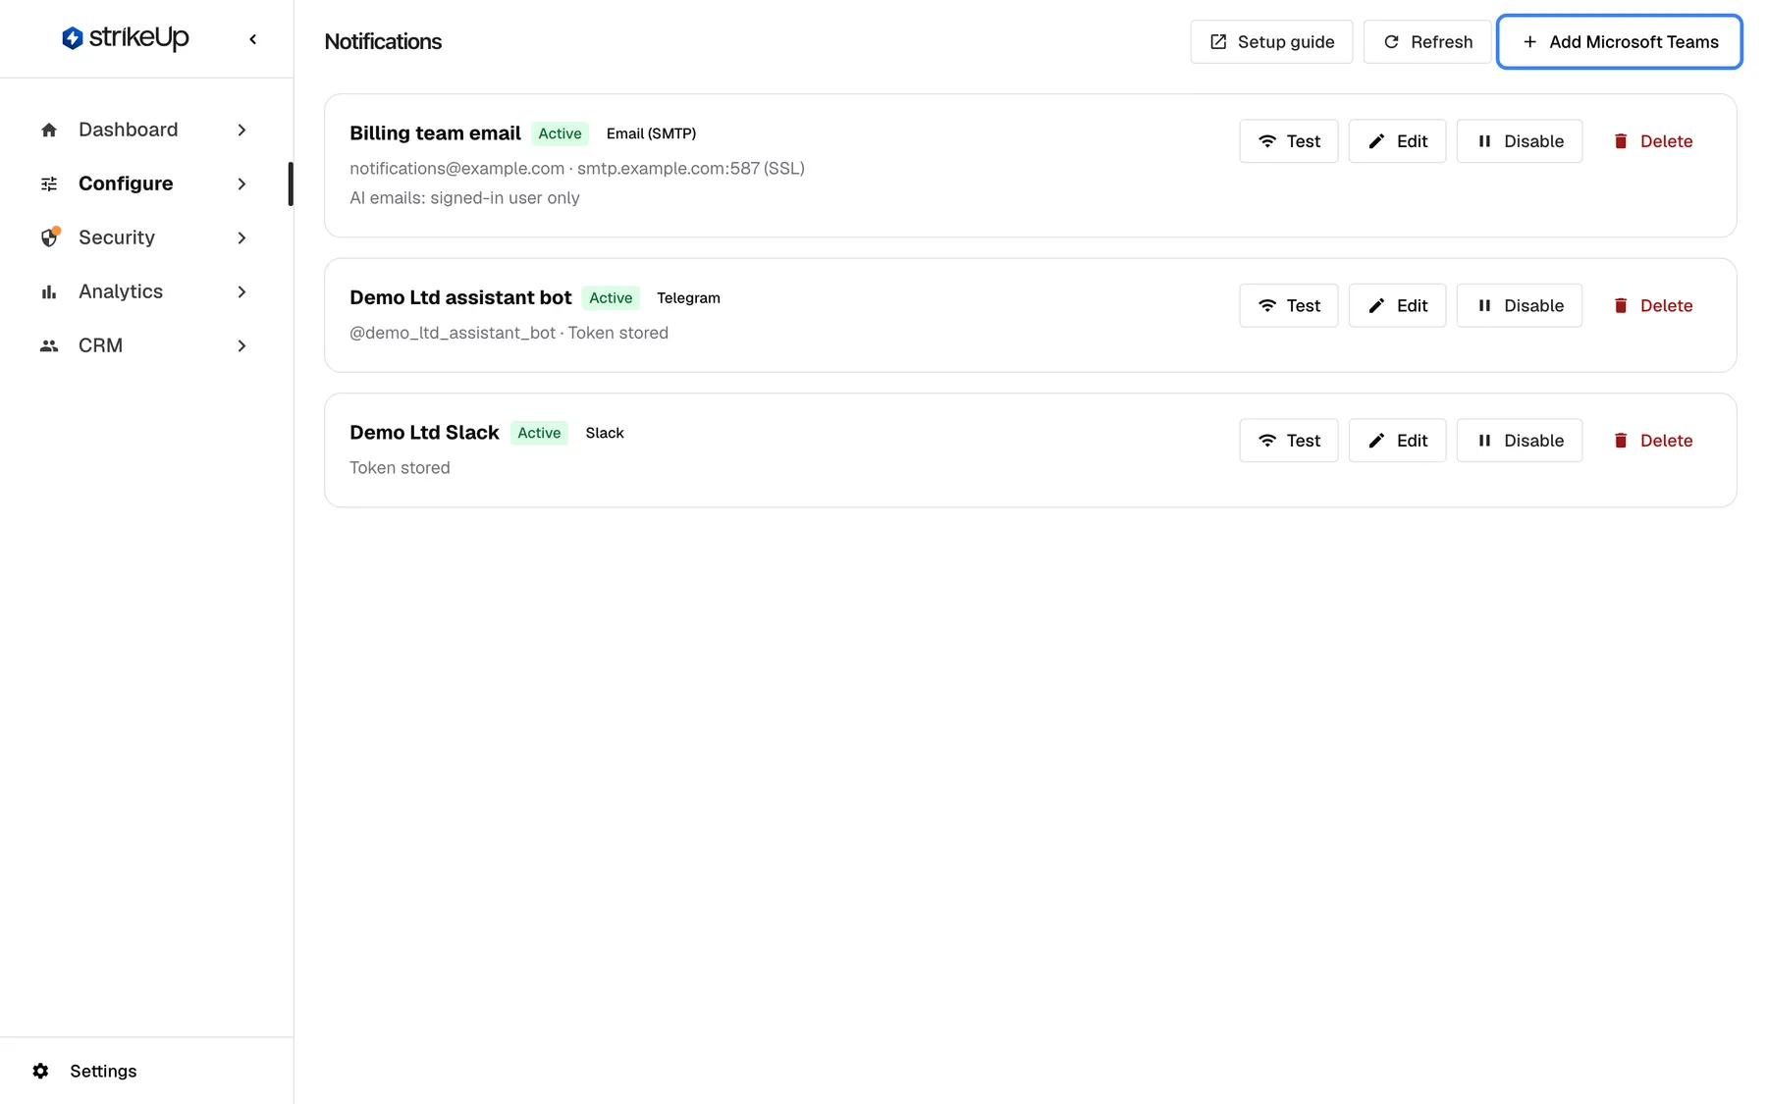1767x1104 pixels.
Task: Collapse the sidebar with the left chevron
Action: pyautogui.click(x=253, y=39)
